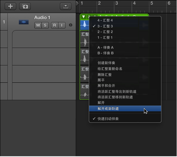Click bar 5 on the timeline ruler

tap(152, 3)
